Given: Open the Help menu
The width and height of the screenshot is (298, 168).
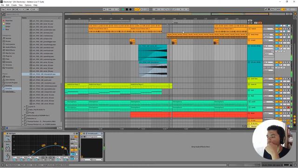Looking at the screenshot, I should tap(35, 5).
